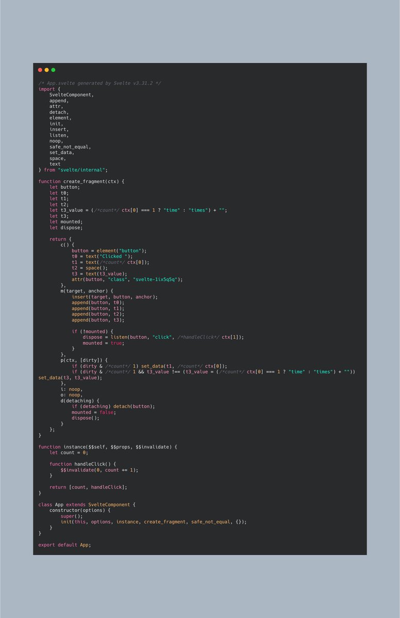Click the attr(button, "class", ...) line
The image size is (400, 618).
coord(128,280)
